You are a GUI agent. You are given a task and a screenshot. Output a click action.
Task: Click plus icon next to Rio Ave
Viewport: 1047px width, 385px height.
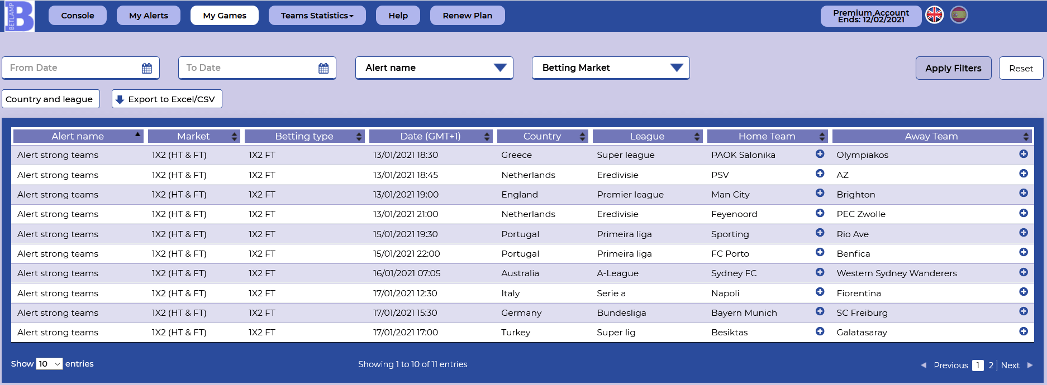pyautogui.click(x=1024, y=233)
